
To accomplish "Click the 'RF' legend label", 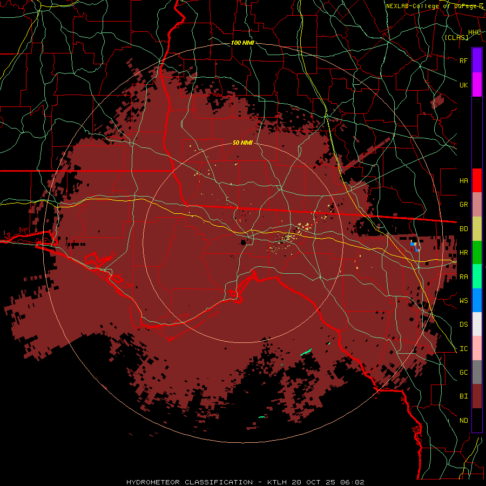I will coord(463,60).
